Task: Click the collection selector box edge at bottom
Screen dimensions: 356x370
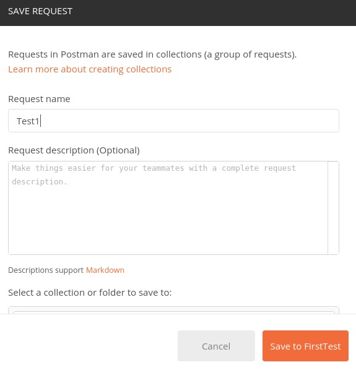Action: (x=173, y=310)
